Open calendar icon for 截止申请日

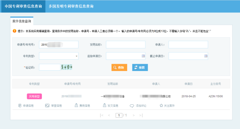point(206,56)
